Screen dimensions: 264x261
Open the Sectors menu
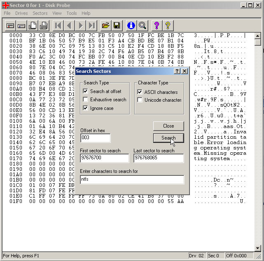coord(40,13)
